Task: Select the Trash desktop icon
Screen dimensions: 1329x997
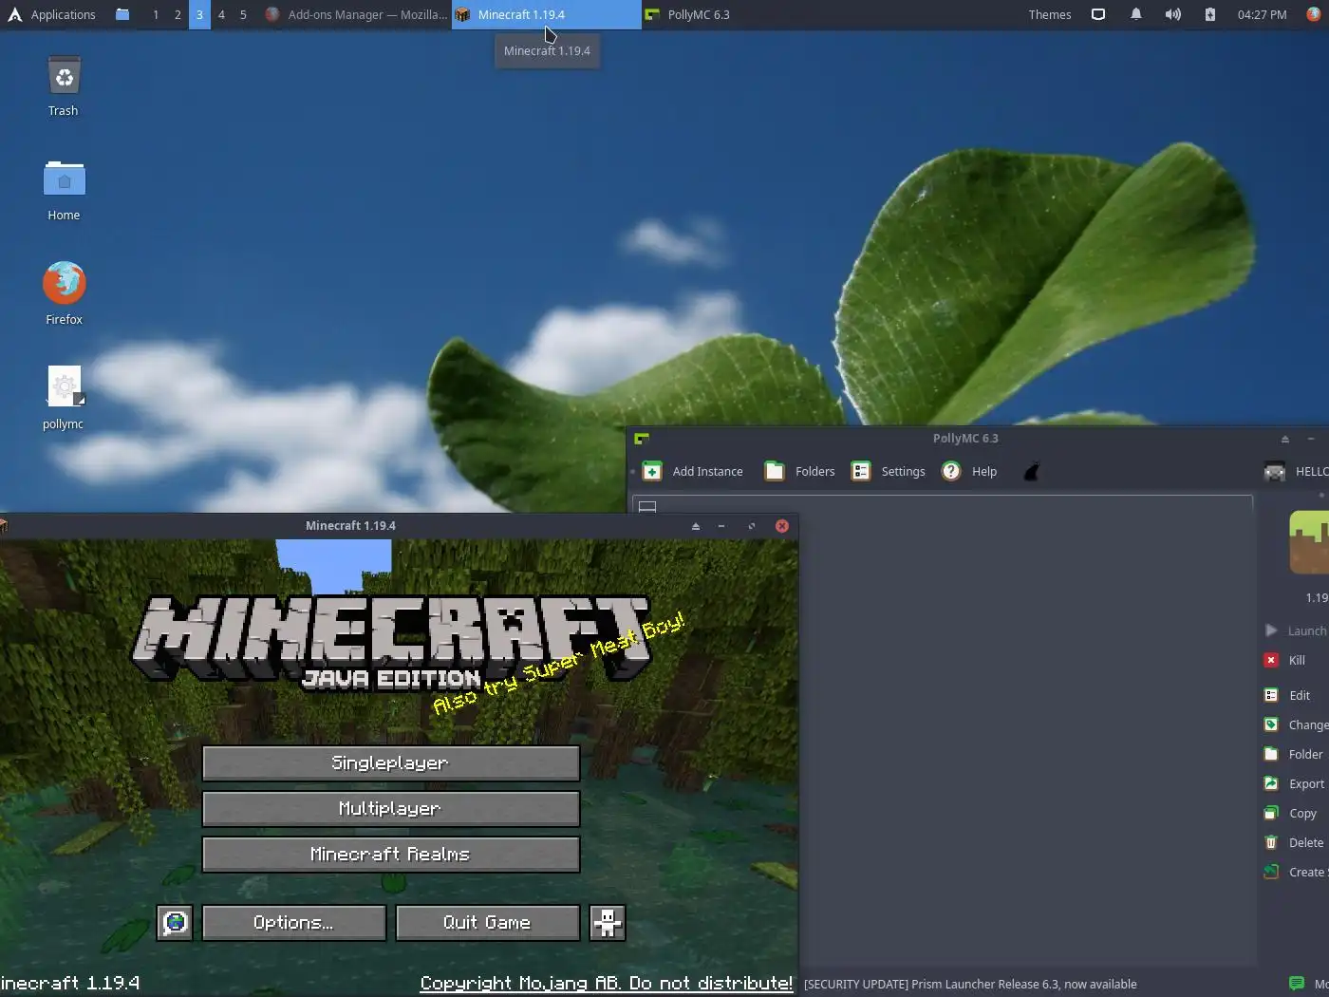Action: click(x=64, y=86)
